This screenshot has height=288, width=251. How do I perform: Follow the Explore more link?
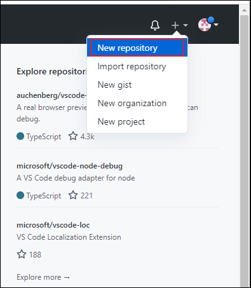pos(43,277)
